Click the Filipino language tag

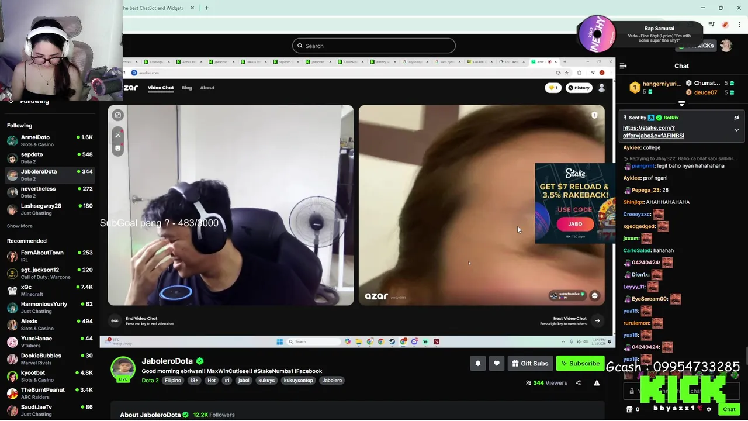173,381
